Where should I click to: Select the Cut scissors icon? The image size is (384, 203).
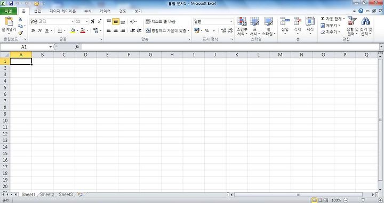point(20,19)
